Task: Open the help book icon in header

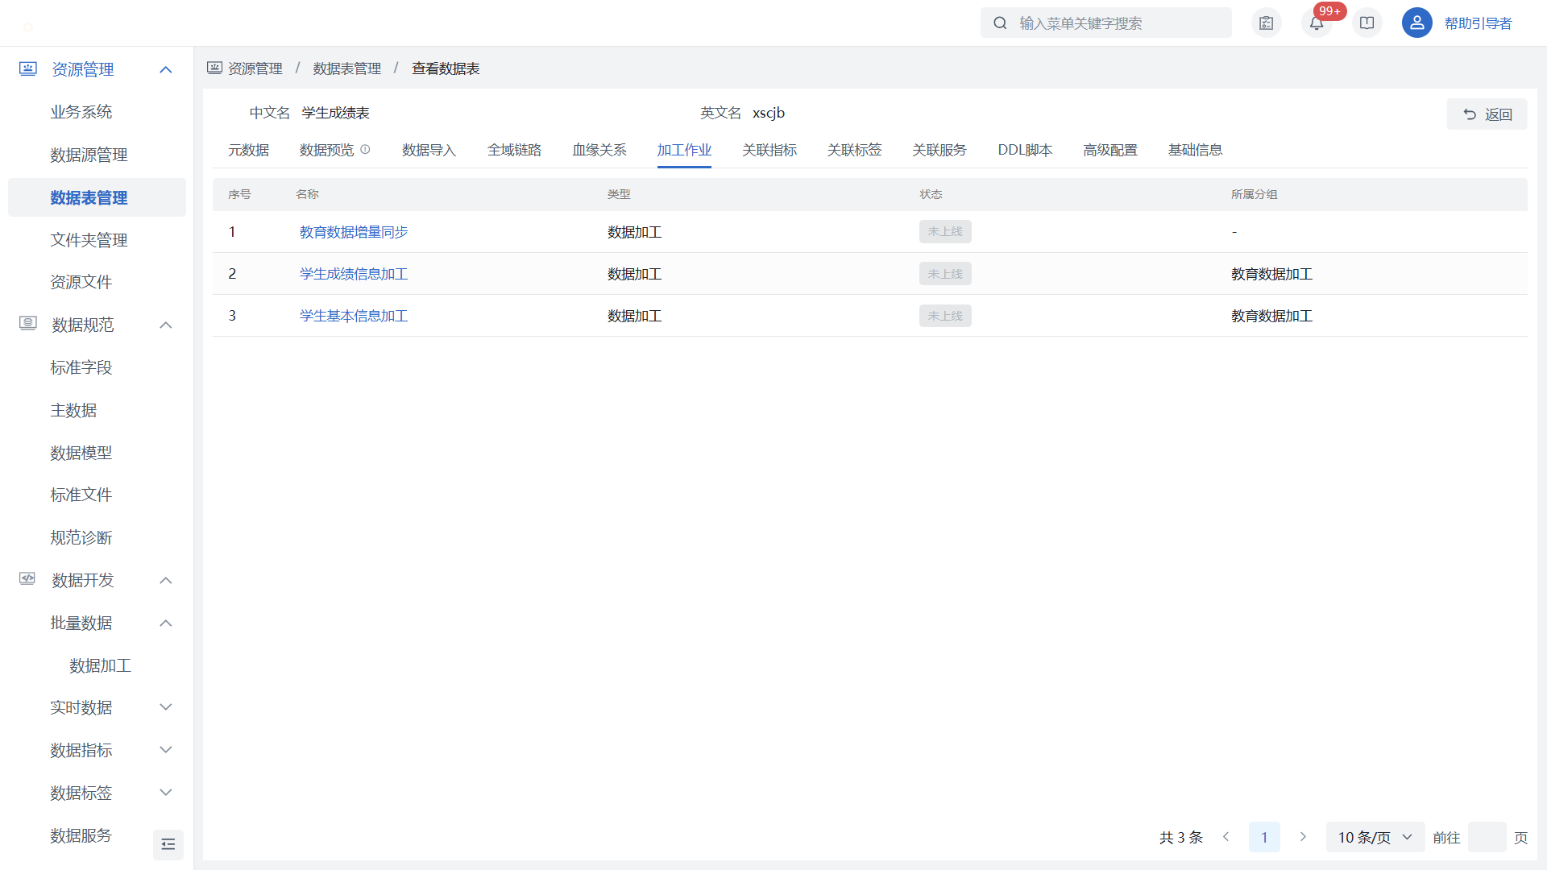Action: point(1367,23)
